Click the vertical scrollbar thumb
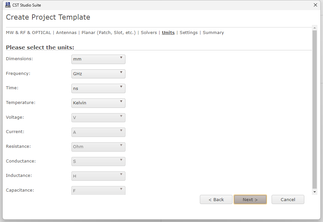Image resolution: width=323 pixels, height=222 pixels. click(x=314, y=109)
